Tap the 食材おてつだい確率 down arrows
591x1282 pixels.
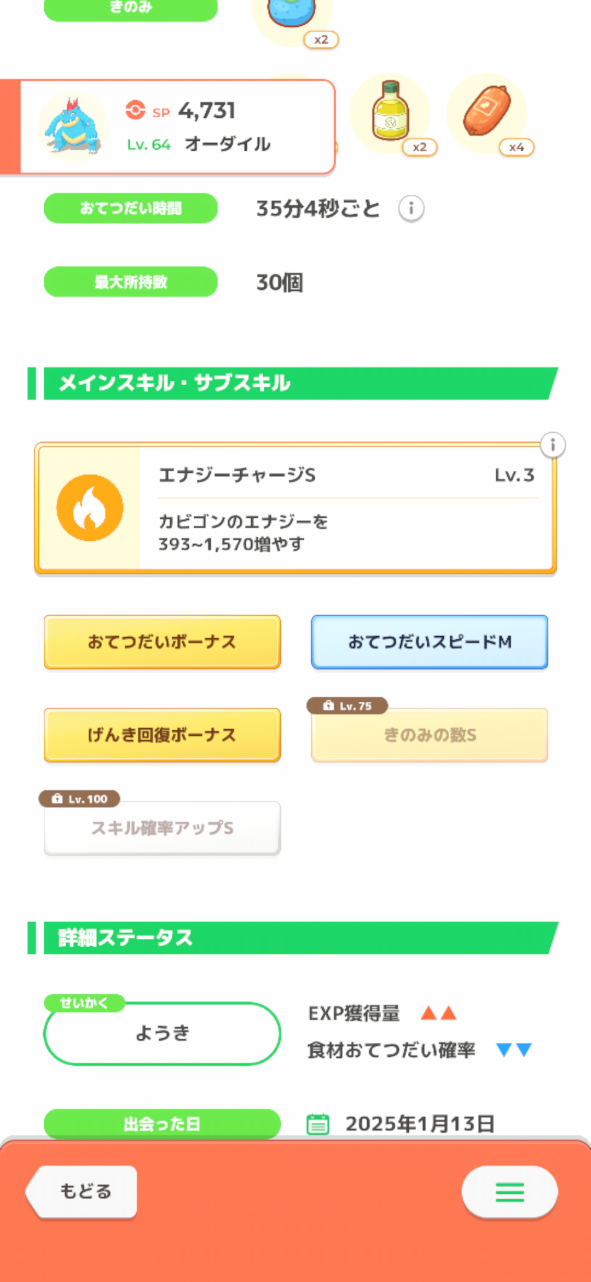[514, 1050]
